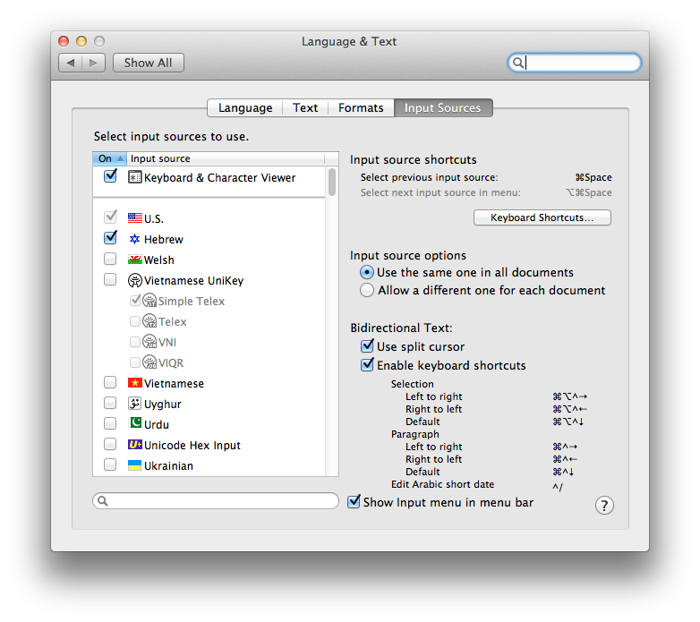Click the Hebrew Star of David icon
Screen dimensions: 700x622
[135, 239]
